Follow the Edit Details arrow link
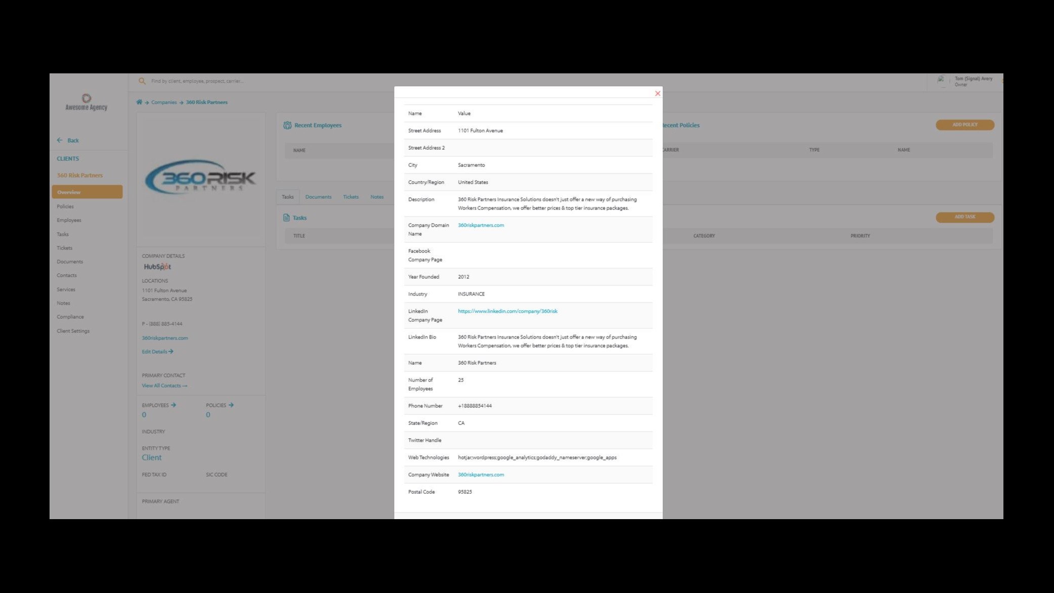This screenshot has height=593, width=1054. pos(157,351)
